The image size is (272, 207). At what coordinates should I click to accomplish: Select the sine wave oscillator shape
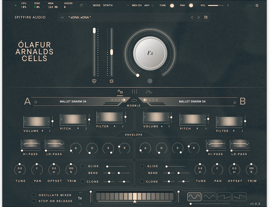[x=194, y=197]
